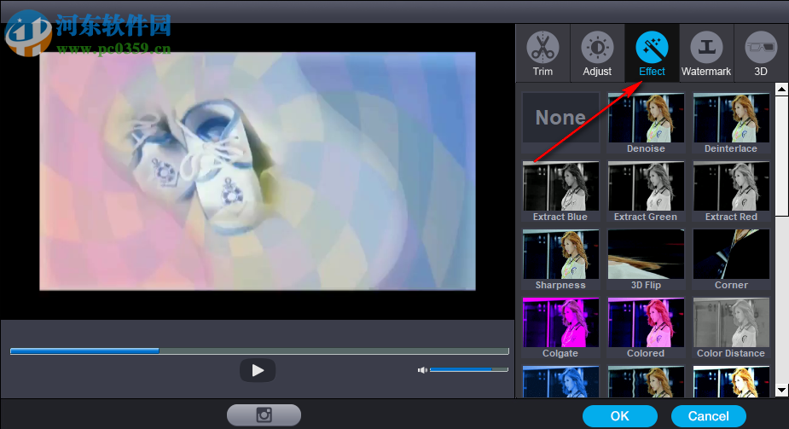Image resolution: width=789 pixels, height=429 pixels.
Task: Click the effects list scrollbar thumb
Action: coord(781,156)
